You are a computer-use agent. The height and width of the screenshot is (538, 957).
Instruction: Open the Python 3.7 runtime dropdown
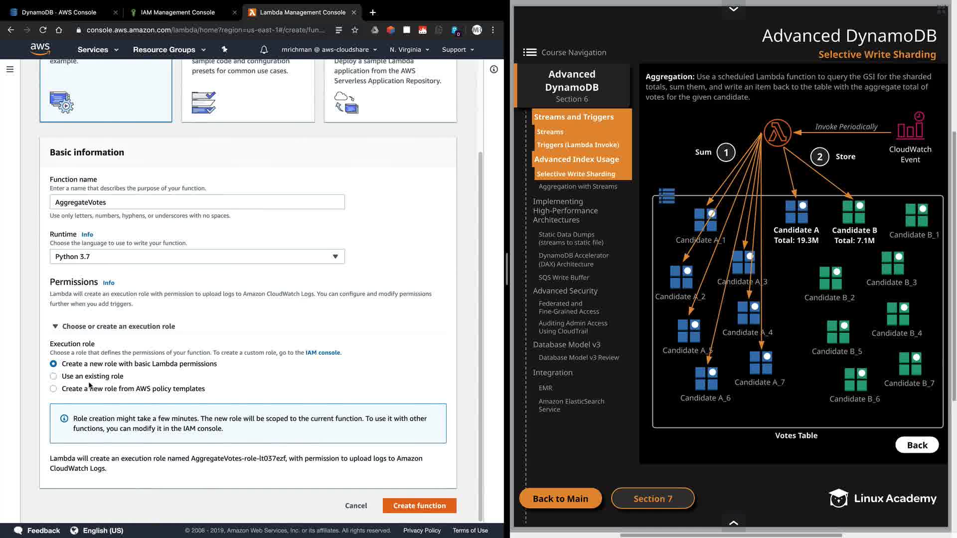[x=197, y=257]
